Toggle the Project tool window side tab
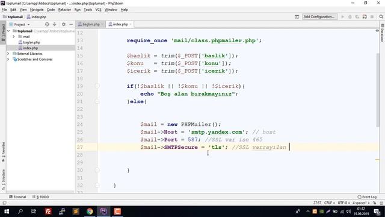 coord(3,33)
